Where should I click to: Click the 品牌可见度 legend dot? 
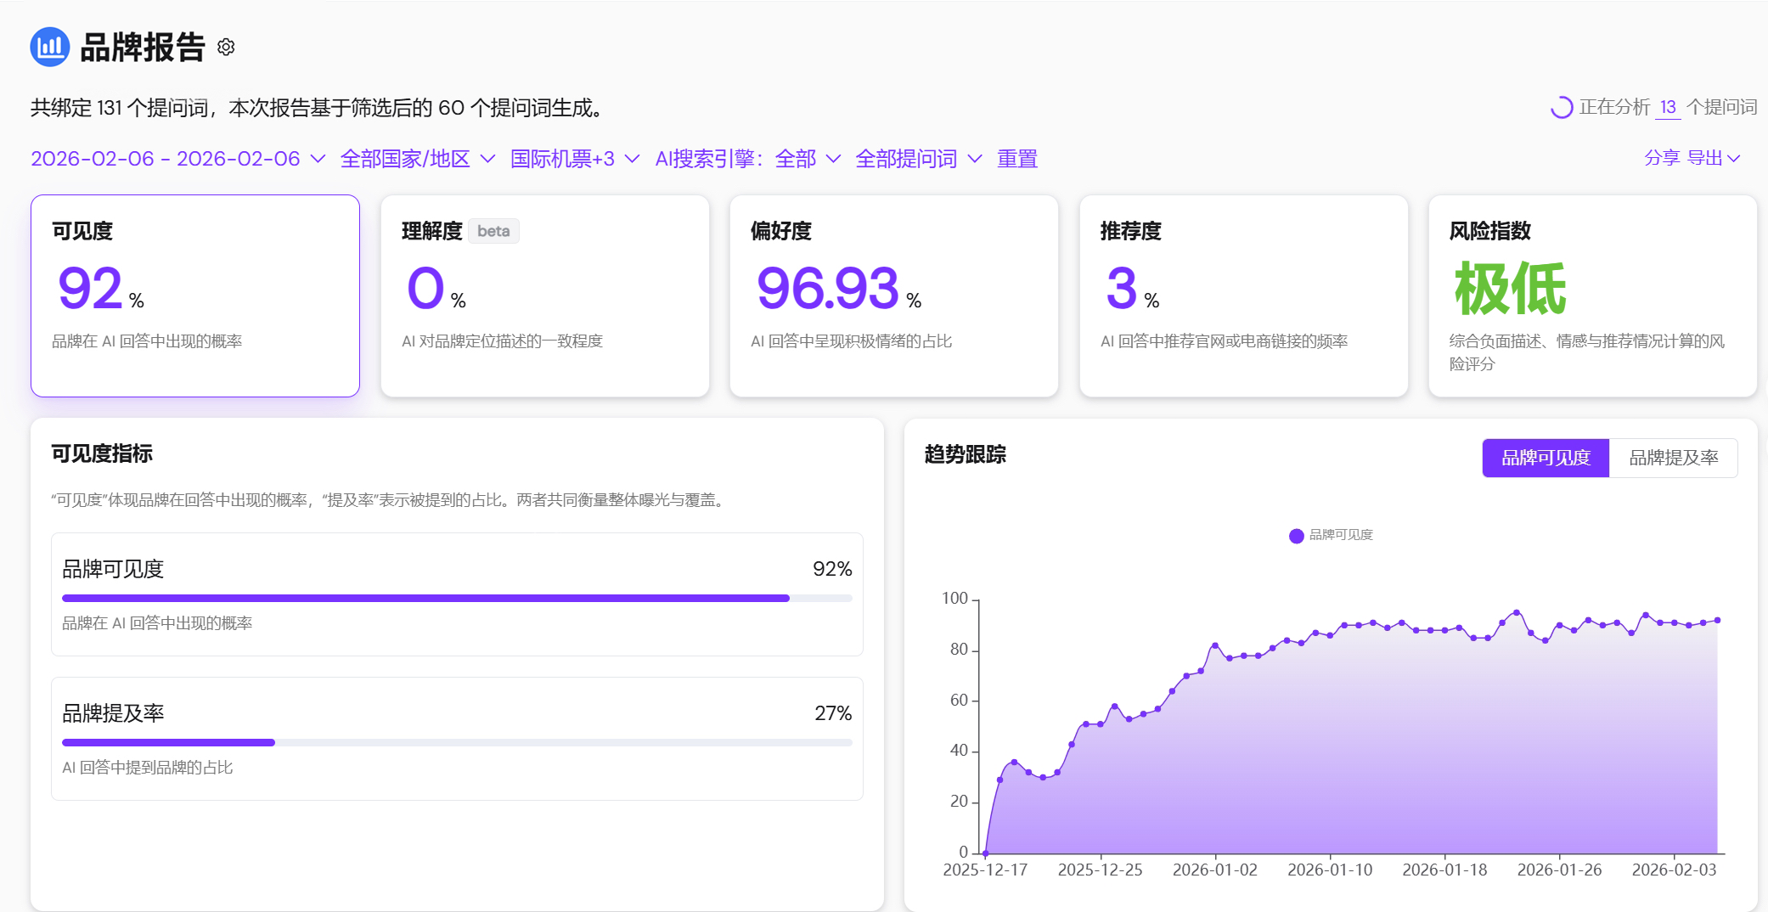click(1296, 536)
